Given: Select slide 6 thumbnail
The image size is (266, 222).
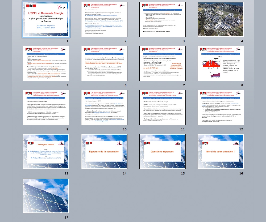Looking at the screenshot, I should [x=104, y=63].
